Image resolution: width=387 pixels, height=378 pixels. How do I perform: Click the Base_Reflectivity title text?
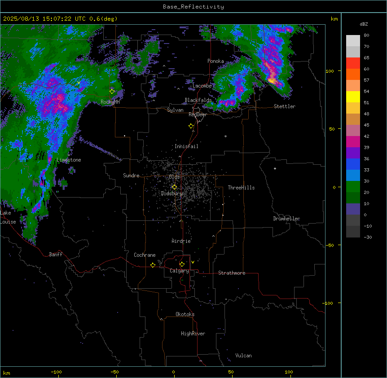pos(193,7)
